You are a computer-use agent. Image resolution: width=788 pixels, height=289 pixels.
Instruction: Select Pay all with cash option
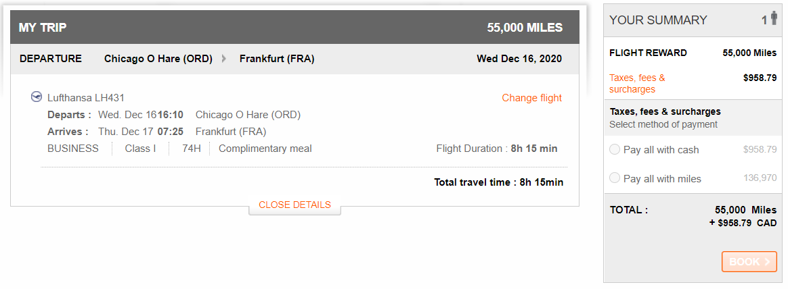[614, 149]
